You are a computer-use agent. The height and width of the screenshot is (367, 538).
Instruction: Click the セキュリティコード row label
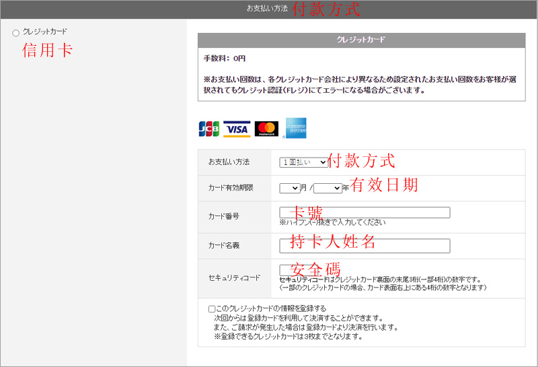click(x=234, y=278)
